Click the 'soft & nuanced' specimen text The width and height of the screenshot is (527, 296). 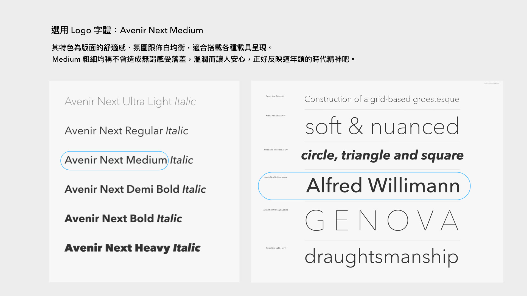(x=382, y=126)
